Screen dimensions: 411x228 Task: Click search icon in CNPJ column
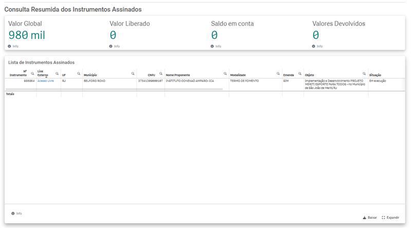(x=161, y=73)
